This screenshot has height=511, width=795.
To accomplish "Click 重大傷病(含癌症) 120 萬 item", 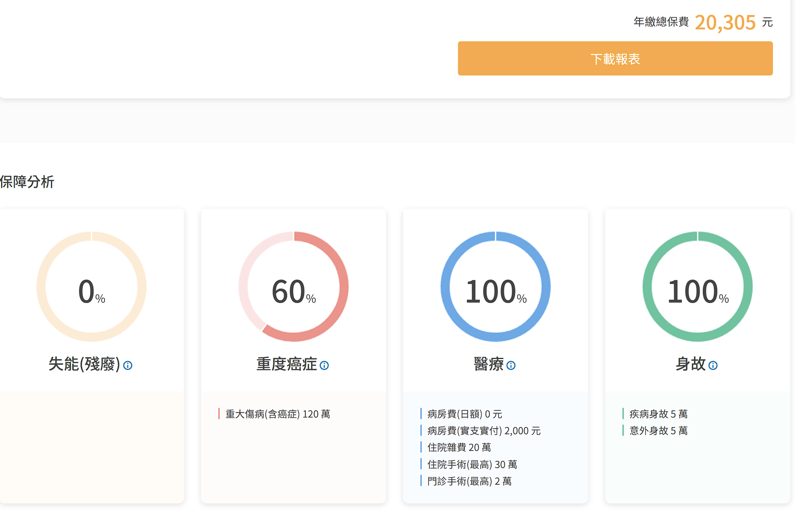I will [277, 414].
